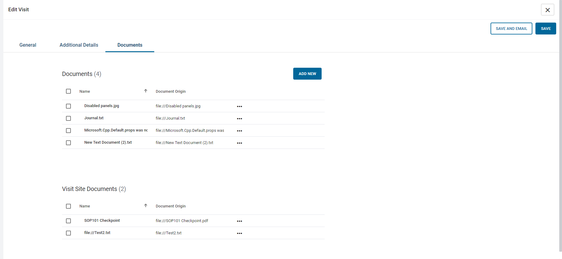562x259 pixels.
Task: Click Document Origin header in Documents table
Action: click(x=171, y=91)
